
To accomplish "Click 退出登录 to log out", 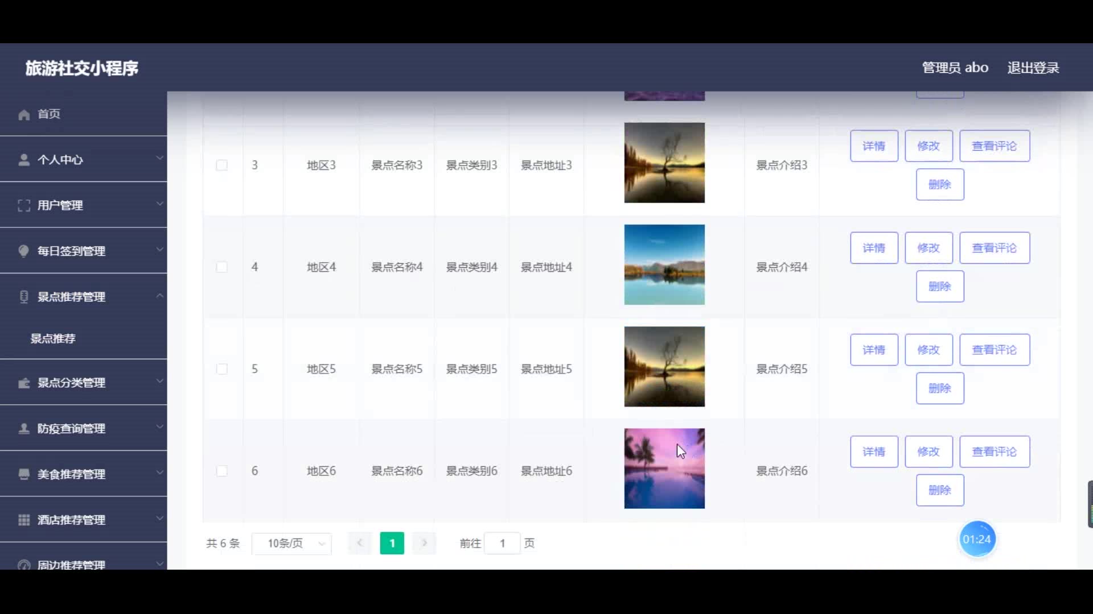I will tap(1033, 68).
